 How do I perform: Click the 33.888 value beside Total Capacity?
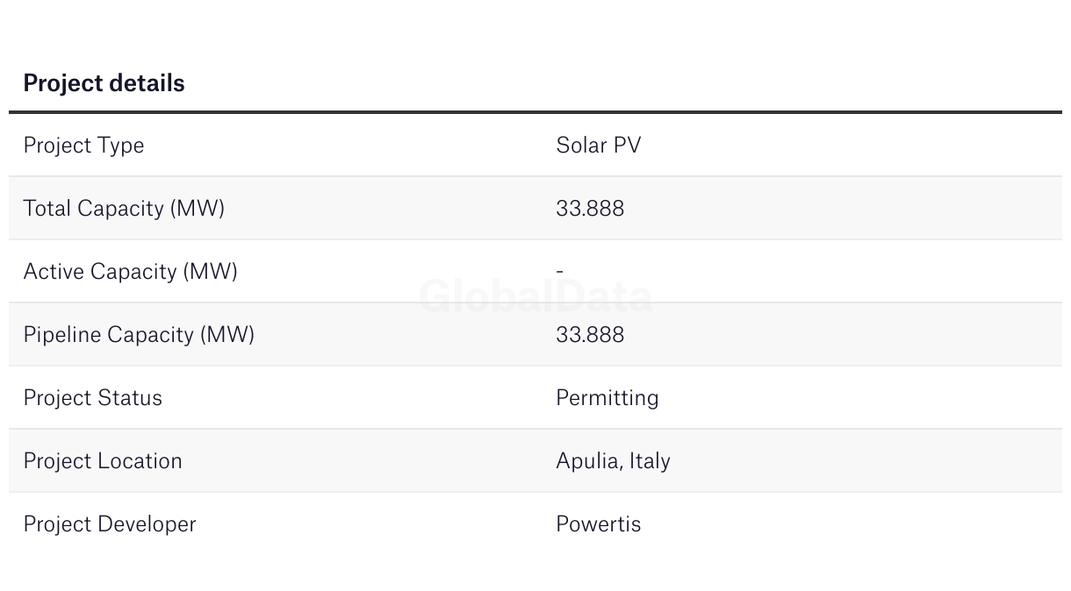590,208
